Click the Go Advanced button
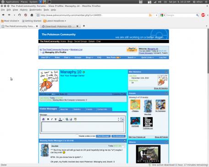209x167 pixels. pyautogui.click(x=118, y=136)
